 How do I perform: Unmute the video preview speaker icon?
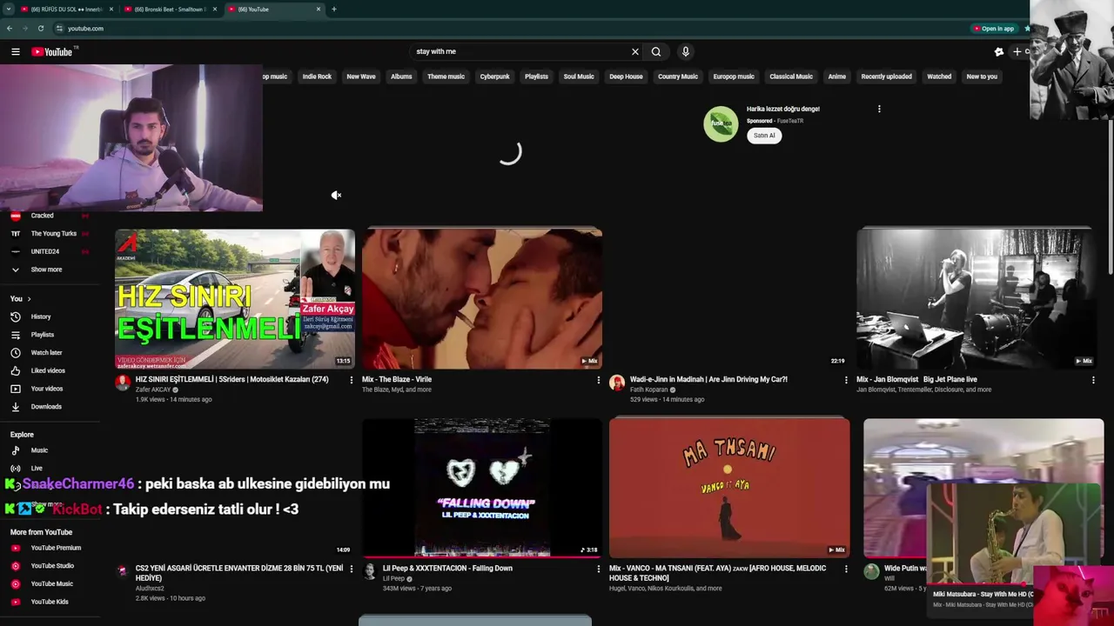click(x=336, y=196)
